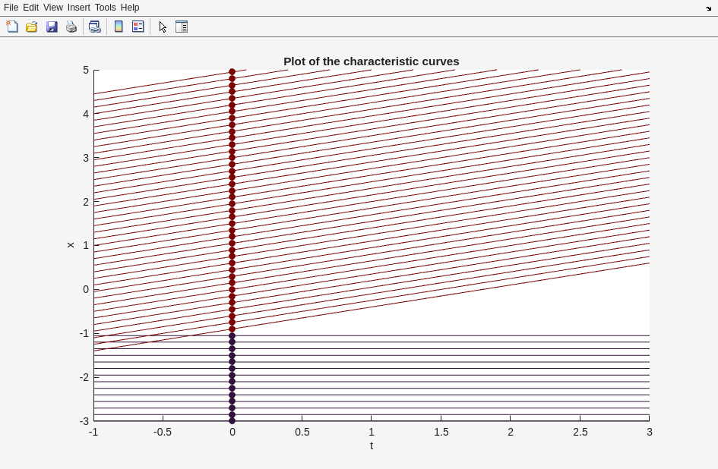
Task: Click the y-axis label 'x'
Action: click(71, 245)
